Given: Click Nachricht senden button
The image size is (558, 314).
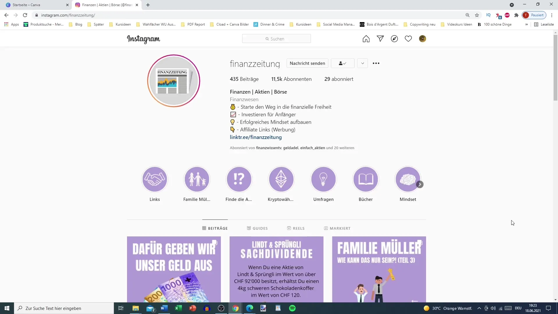Looking at the screenshot, I should [307, 63].
